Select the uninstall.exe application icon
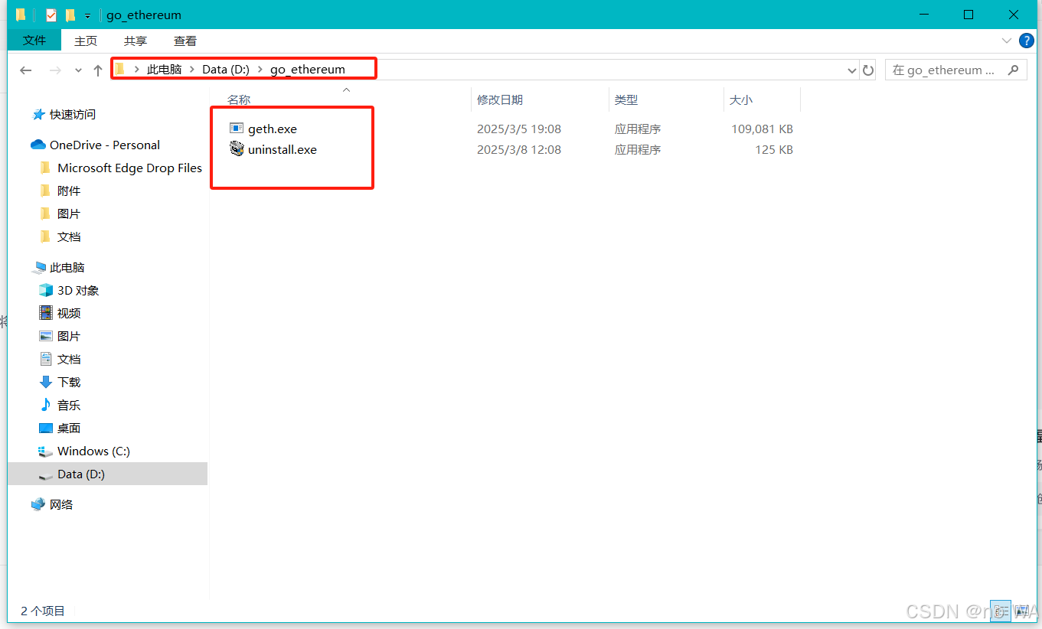Image resolution: width=1042 pixels, height=629 pixels. click(x=237, y=149)
